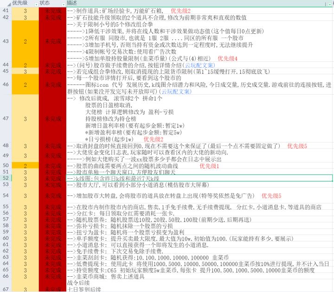The height and width of the screenshot is (292, 334).
Task: Select the '分红卡: 每日领取分红' cell
Action: pos(200,213)
